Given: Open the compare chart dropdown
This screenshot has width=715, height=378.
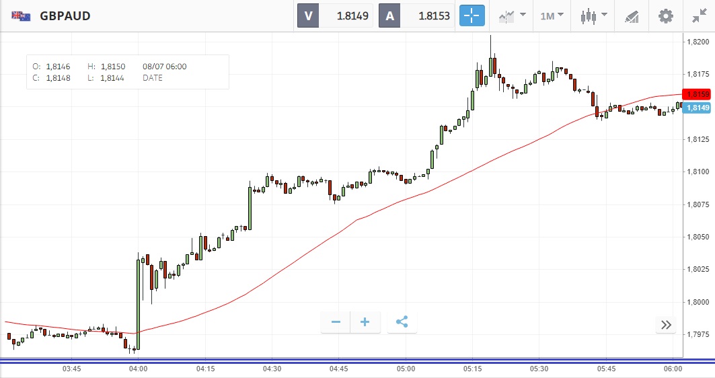Looking at the screenshot, I should point(512,15).
